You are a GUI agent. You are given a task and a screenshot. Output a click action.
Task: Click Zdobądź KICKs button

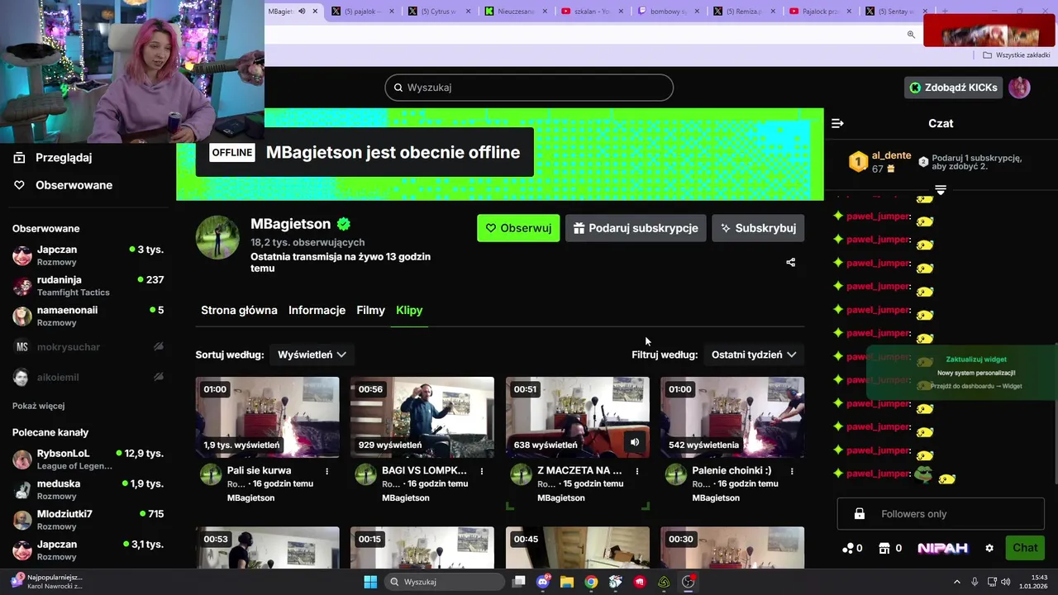(x=953, y=88)
